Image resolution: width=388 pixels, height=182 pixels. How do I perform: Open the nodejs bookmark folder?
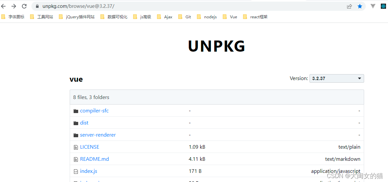point(207,17)
